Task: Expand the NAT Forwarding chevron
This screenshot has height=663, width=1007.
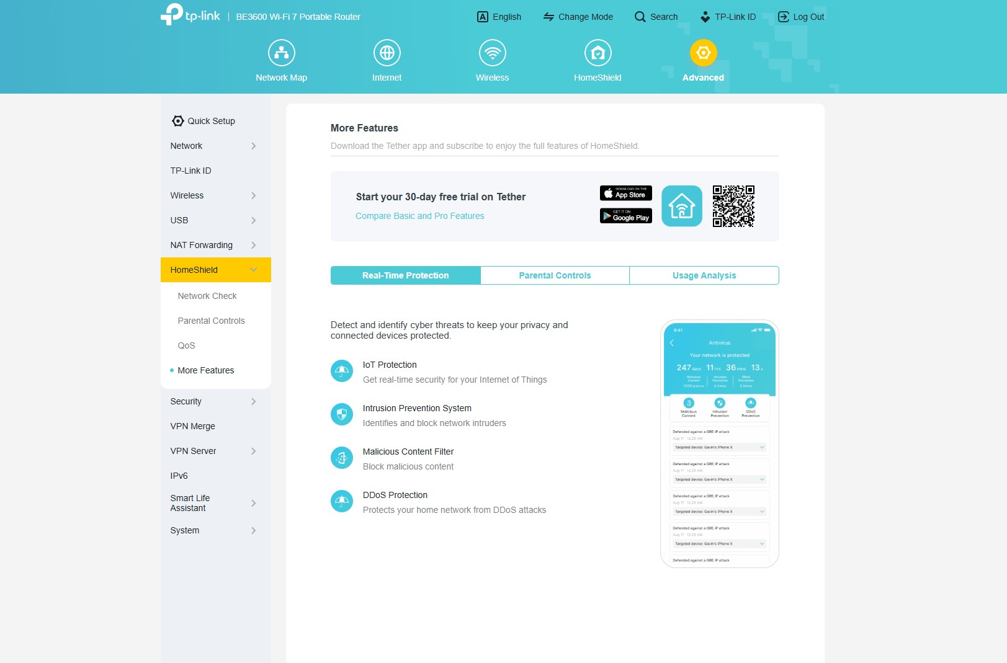Action: coord(253,245)
